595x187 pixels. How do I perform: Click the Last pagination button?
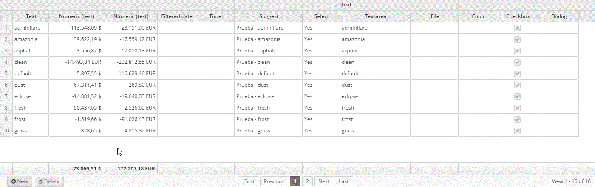344,181
